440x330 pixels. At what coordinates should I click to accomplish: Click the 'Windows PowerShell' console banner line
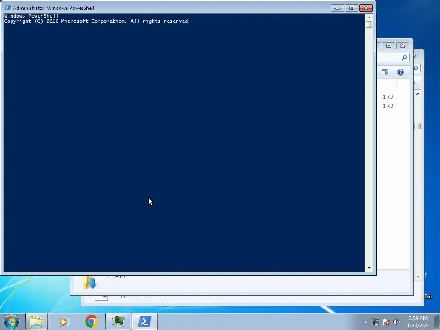31,16
